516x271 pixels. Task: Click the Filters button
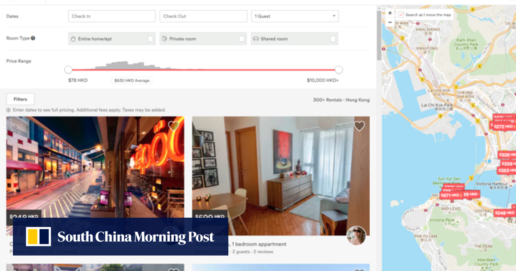click(20, 99)
